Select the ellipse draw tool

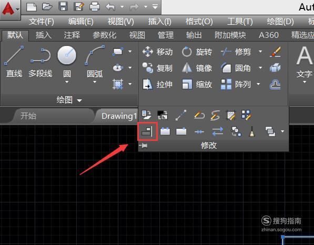(x=118, y=68)
